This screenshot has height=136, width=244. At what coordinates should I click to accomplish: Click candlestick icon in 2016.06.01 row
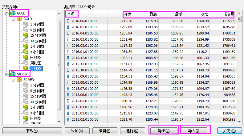point(68,21)
